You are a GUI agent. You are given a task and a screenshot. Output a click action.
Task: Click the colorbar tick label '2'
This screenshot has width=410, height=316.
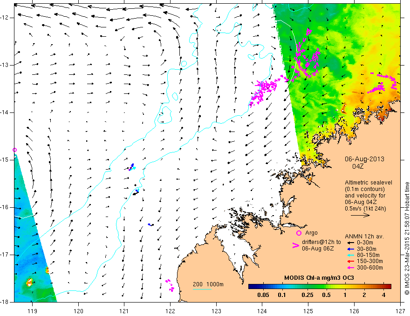coord(364,295)
